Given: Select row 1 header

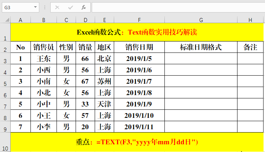Looking at the screenshot, I should [5, 32].
